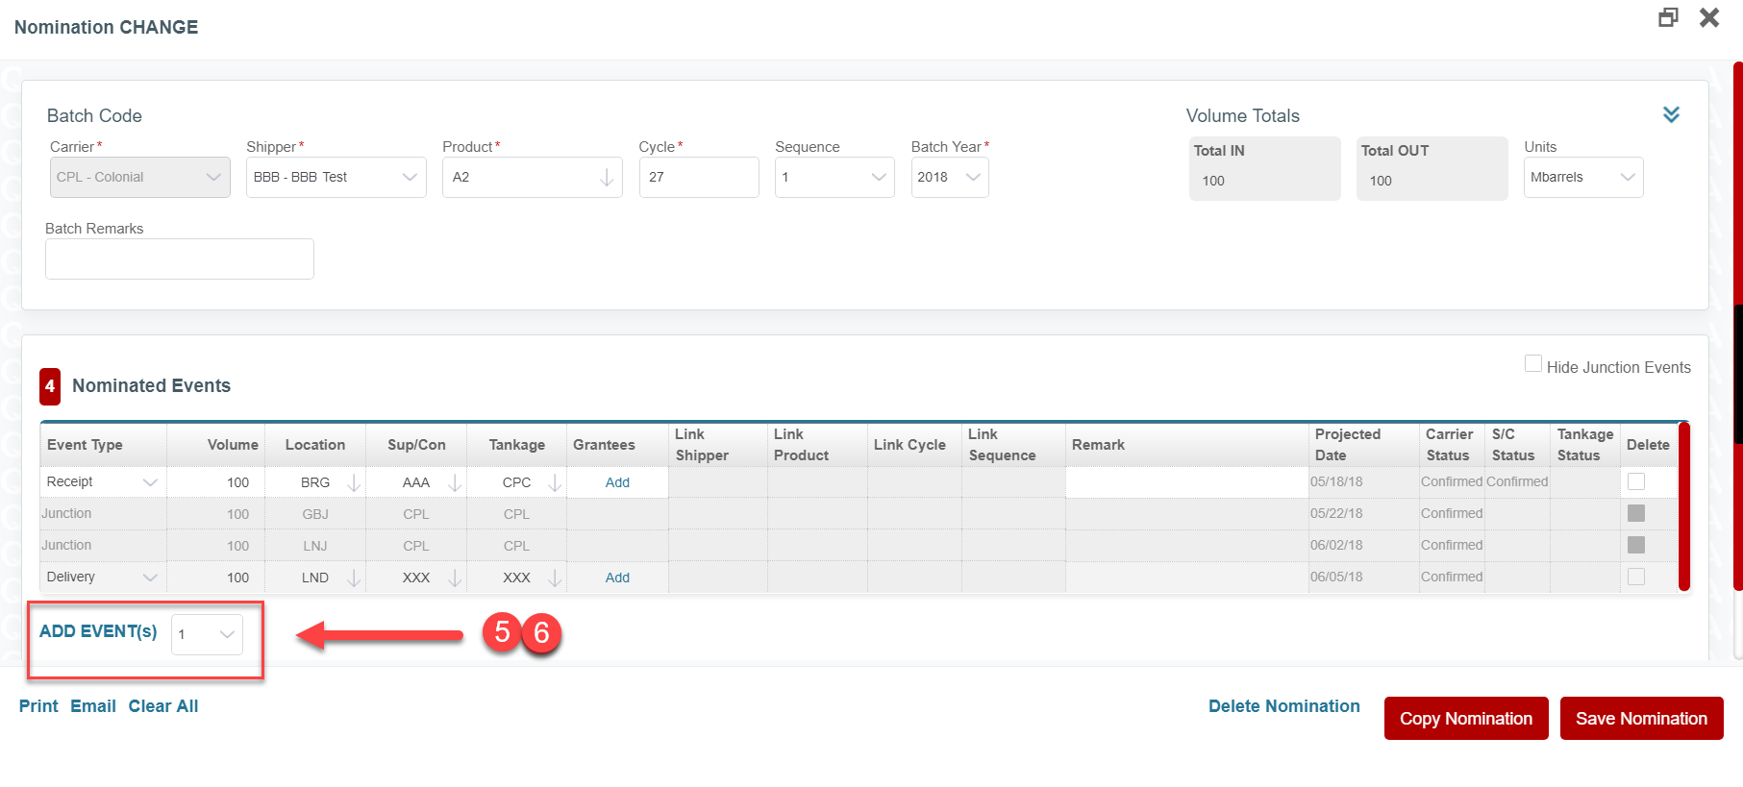Click the AAA Sup/Con arrow icon

click(455, 482)
